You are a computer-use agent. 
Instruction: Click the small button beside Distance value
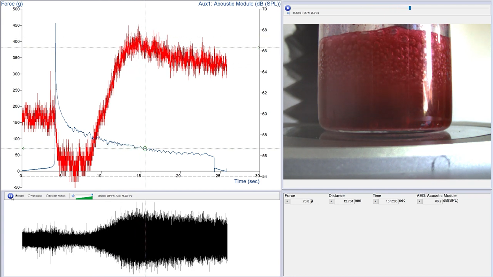tap(331, 201)
